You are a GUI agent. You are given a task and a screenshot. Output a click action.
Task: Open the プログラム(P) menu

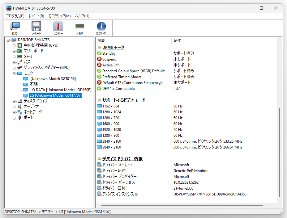point(15,16)
